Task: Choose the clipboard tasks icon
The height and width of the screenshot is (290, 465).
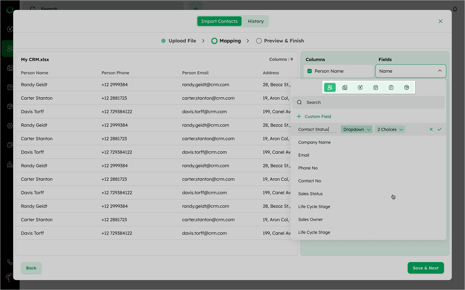Action: click(x=391, y=87)
